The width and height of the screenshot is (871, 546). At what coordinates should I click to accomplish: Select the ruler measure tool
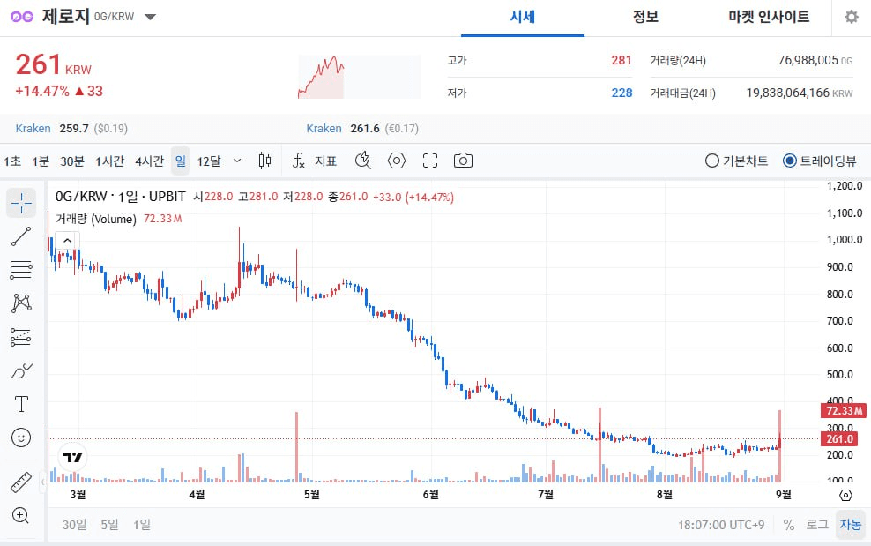tap(21, 482)
